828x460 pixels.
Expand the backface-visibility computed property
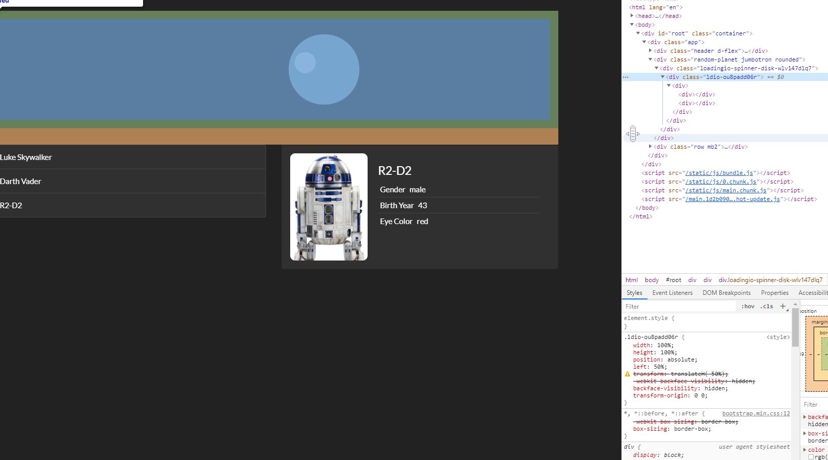point(805,417)
